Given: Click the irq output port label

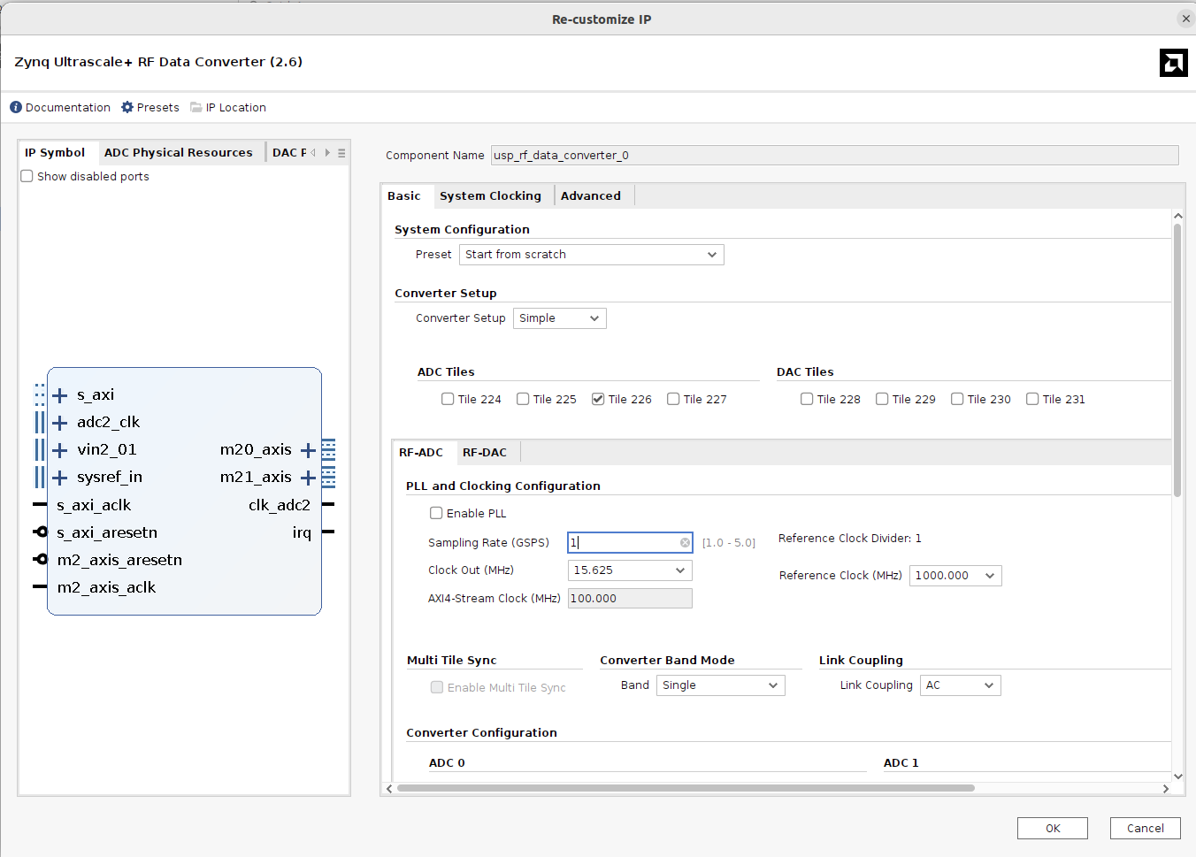Looking at the screenshot, I should pyautogui.click(x=302, y=533).
